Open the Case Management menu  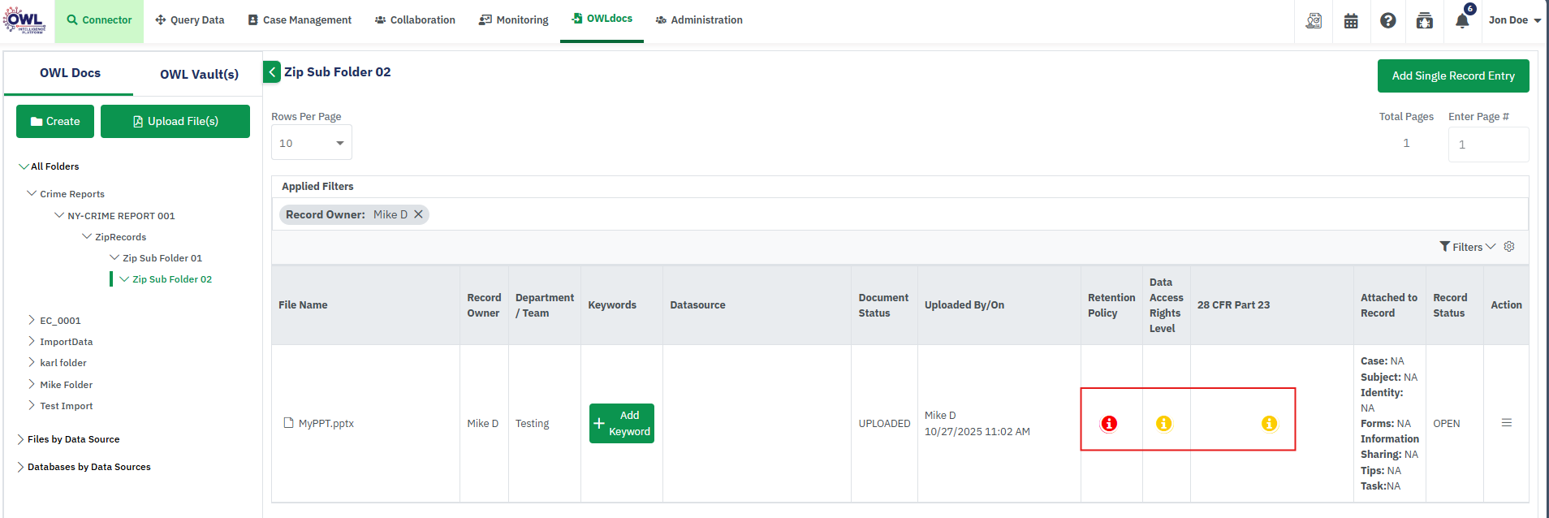point(300,20)
